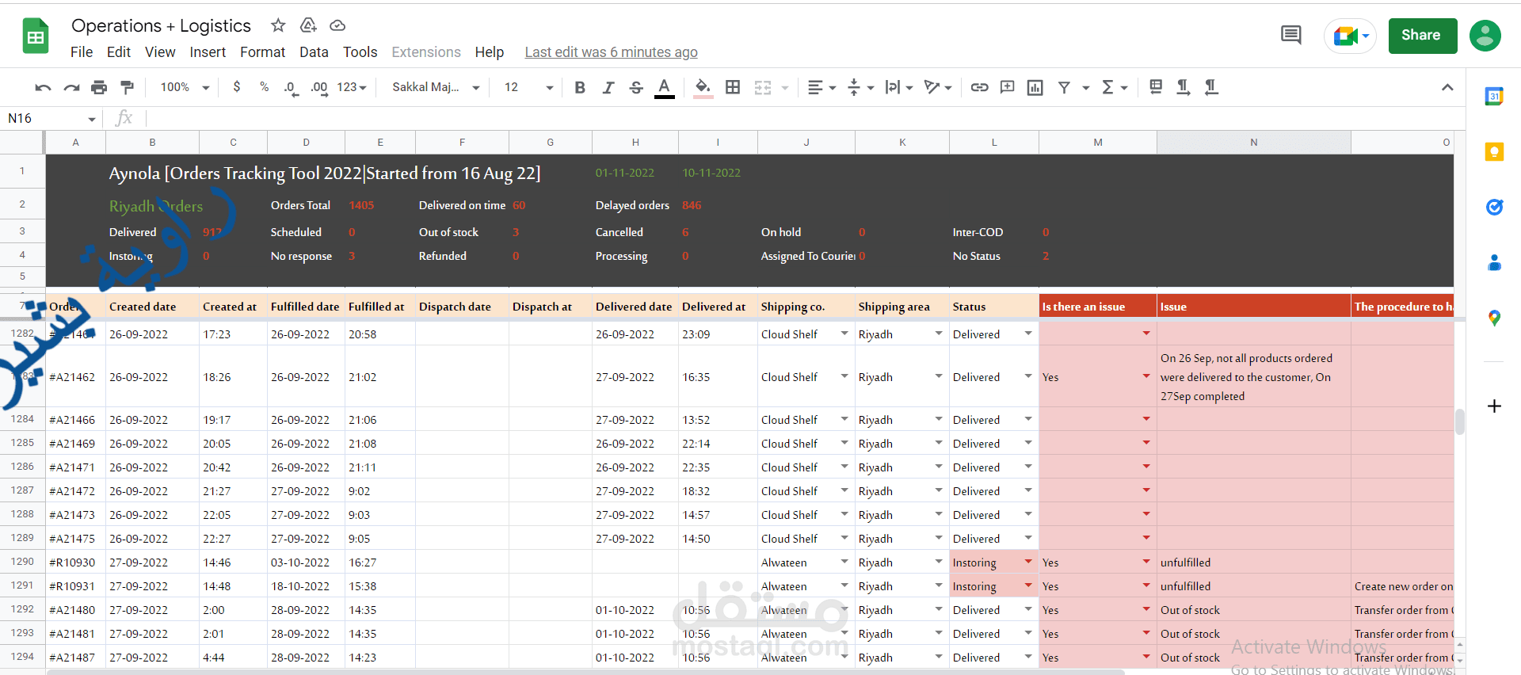The width and height of the screenshot is (1521, 675).
Task: Open the Insert menu
Action: click(x=208, y=52)
